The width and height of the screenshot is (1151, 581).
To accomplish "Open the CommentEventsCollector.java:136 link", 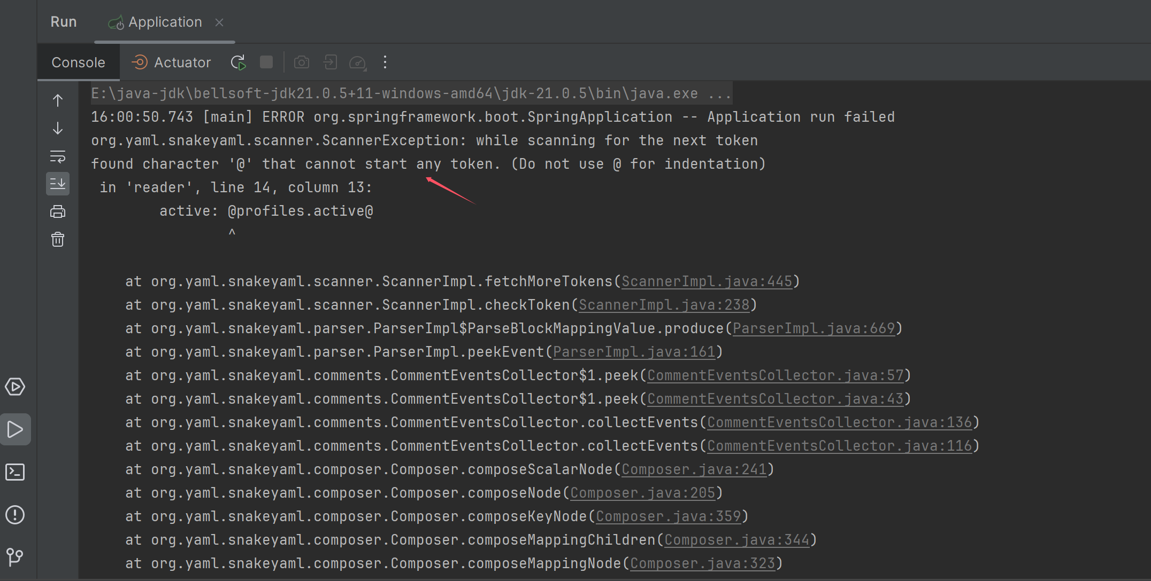I will click(x=839, y=422).
